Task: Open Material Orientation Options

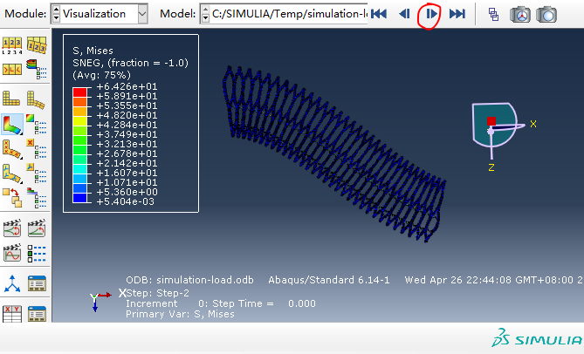Action: tap(37, 174)
